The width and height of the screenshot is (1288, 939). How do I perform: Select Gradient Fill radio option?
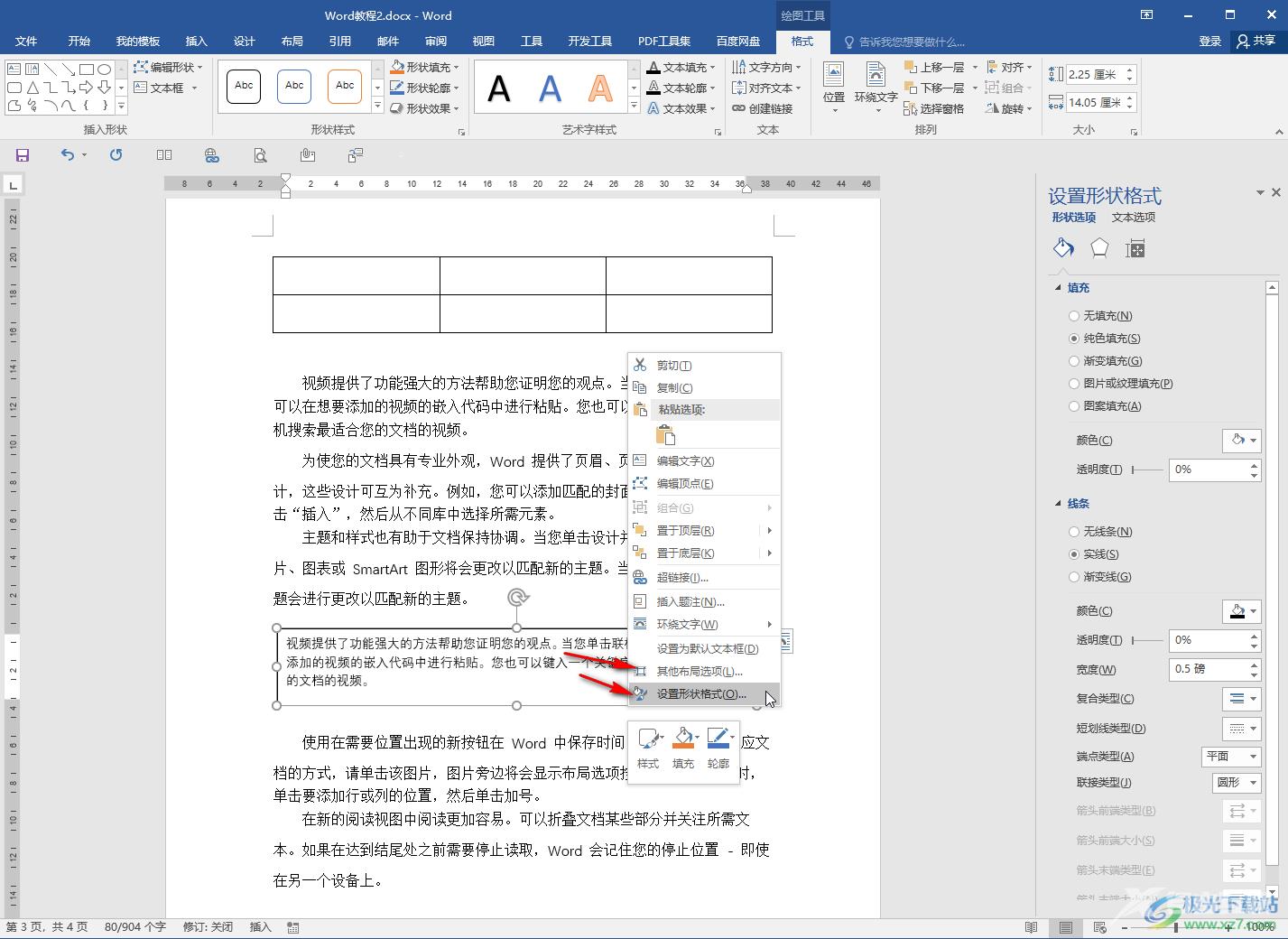click(1105, 361)
